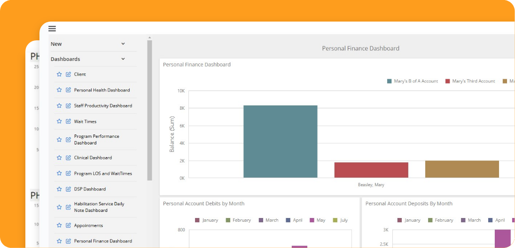Favorite the Client dashboard with its star
The height and width of the screenshot is (248, 515).
(59, 74)
